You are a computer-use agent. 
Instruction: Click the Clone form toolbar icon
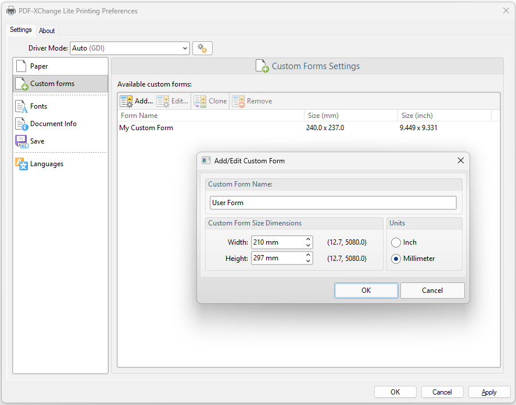pyautogui.click(x=200, y=101)
